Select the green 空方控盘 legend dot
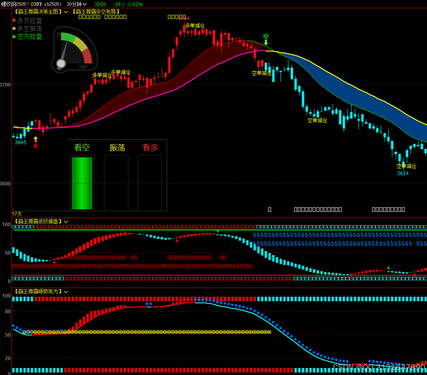 [x=14, y=36]
